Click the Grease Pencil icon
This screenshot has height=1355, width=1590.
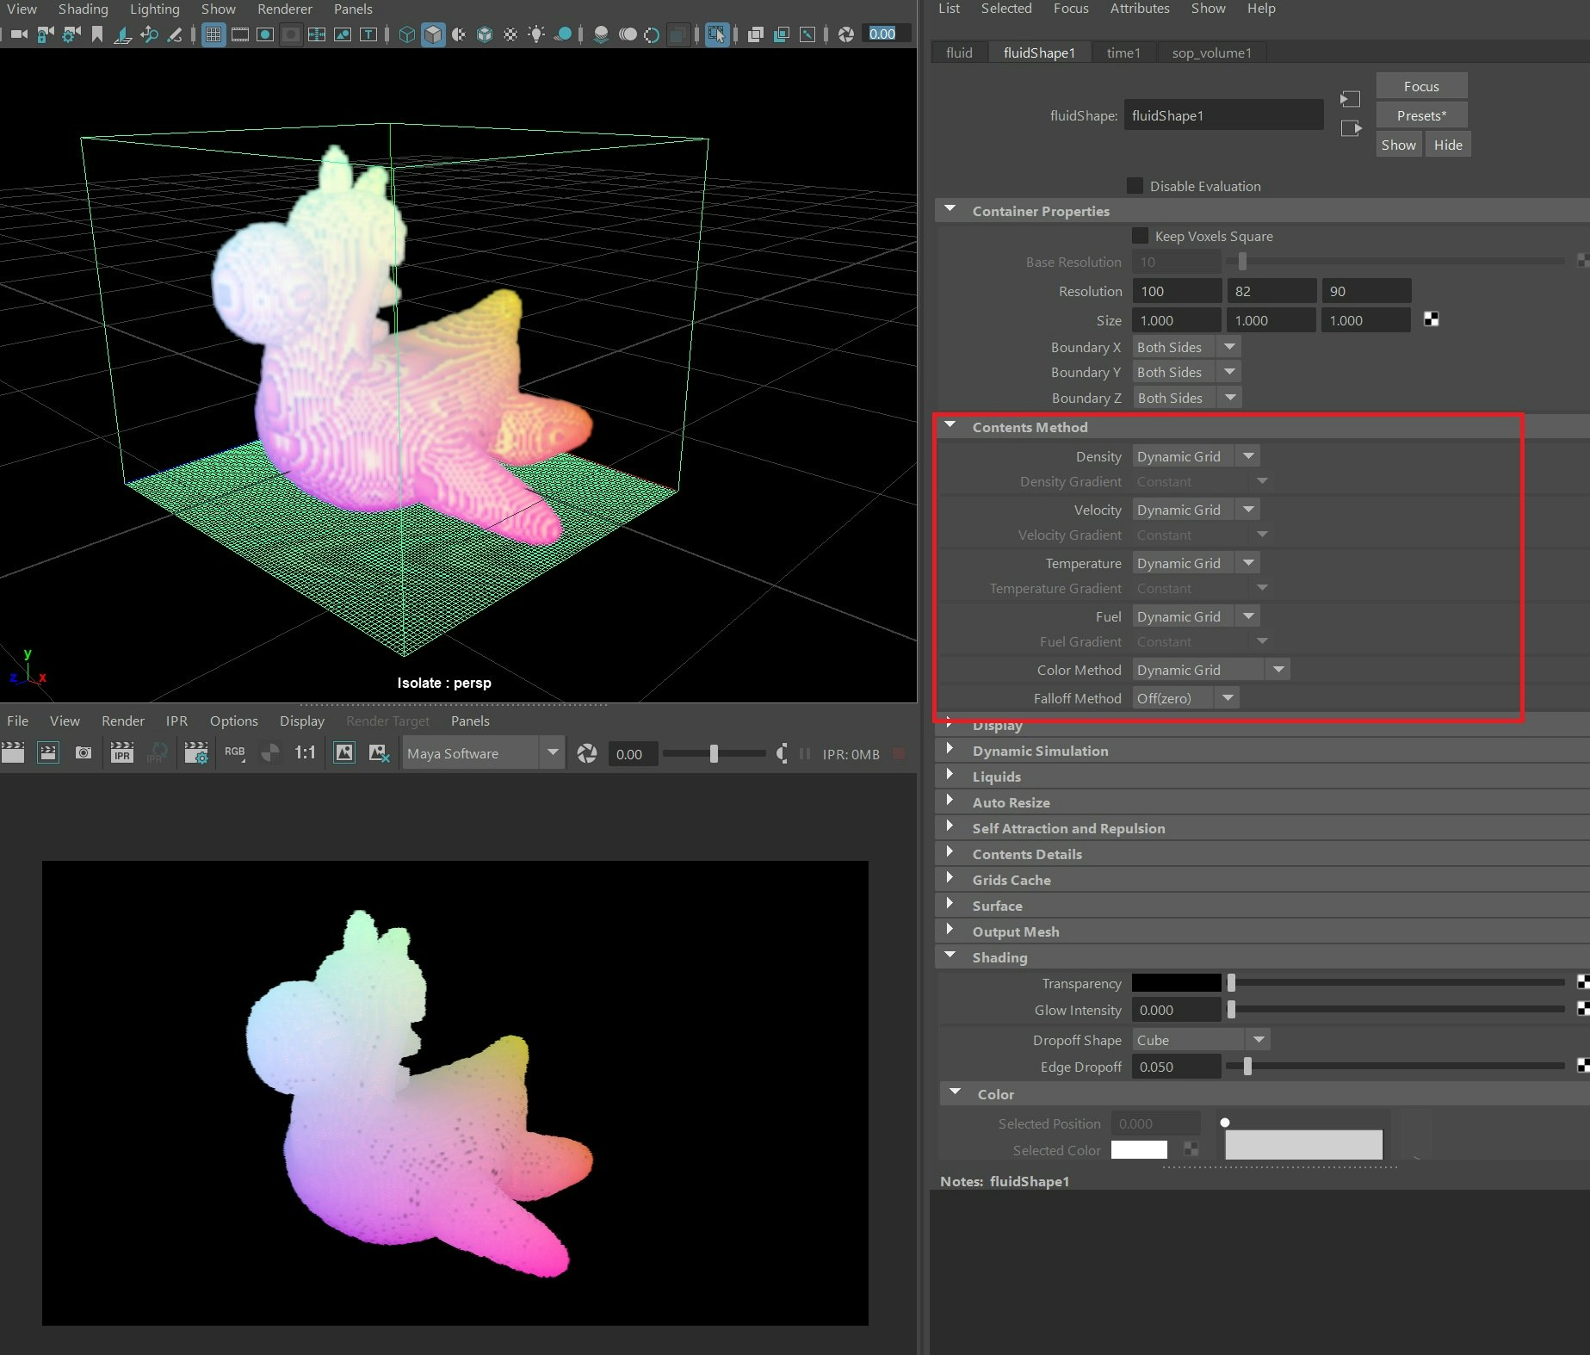(175, 34)
